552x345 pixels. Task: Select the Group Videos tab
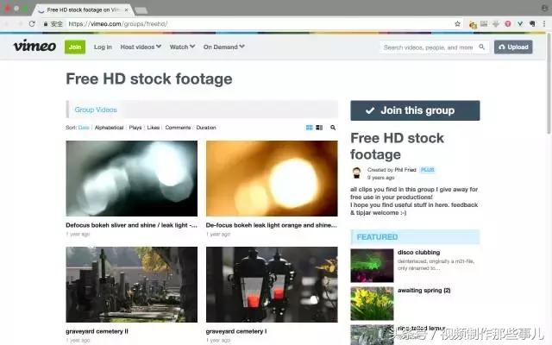tap(95, 110)
